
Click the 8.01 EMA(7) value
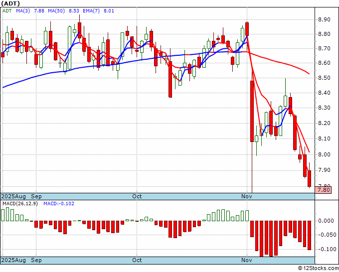(109, 11)
